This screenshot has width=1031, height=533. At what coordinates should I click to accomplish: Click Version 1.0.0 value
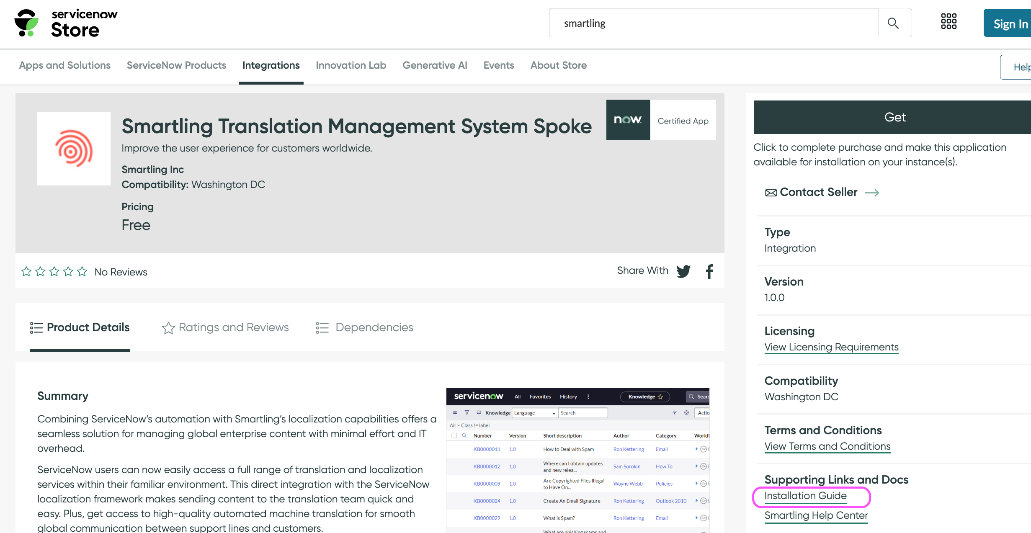pos(774,298)
